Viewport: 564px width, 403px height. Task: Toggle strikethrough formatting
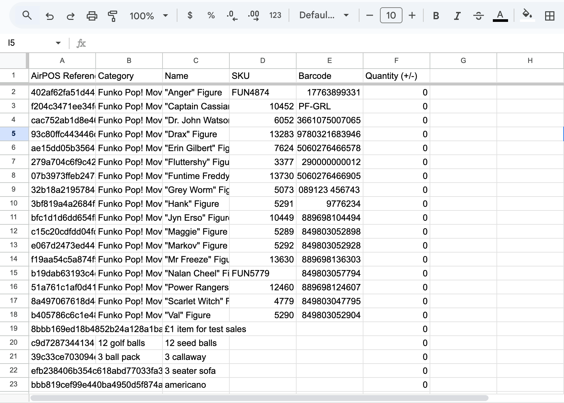[x=478, y=16]
